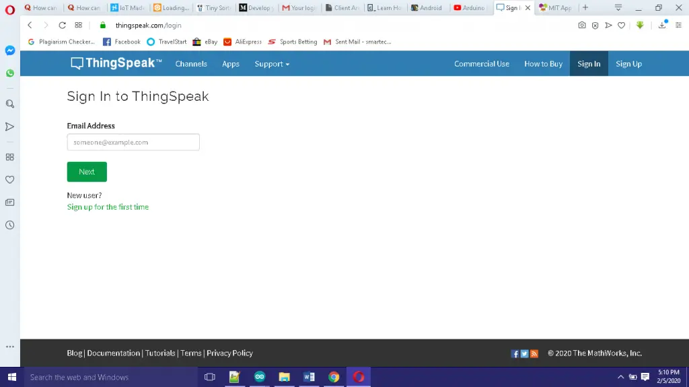Open Easy Setup menu icon
Viewport: 689px width, 387px height.
[678, 26]
